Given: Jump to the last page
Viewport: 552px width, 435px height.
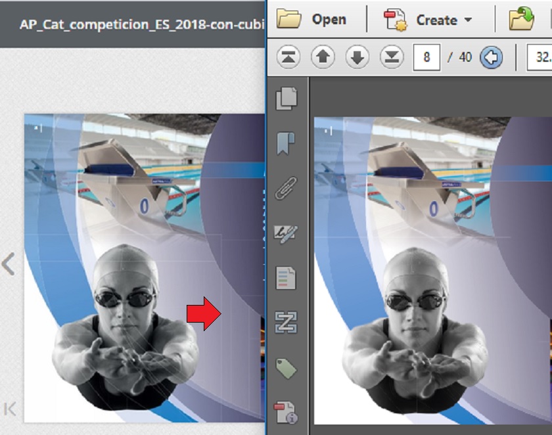Looking at the screenshot, I should 392,57.
